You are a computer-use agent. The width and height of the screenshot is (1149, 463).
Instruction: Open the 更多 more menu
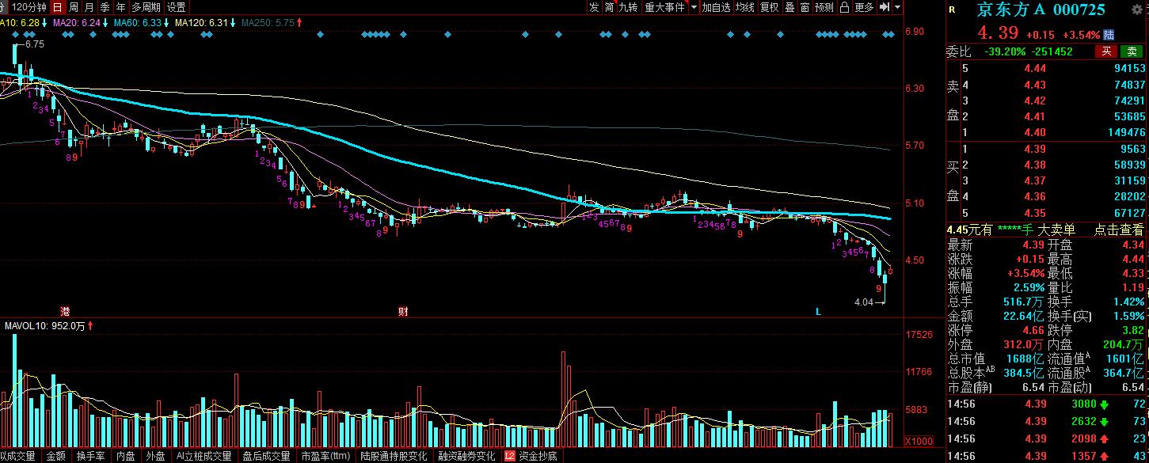(865, 7)
